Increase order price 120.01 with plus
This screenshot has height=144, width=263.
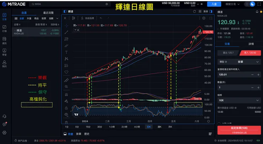(258, 75)
